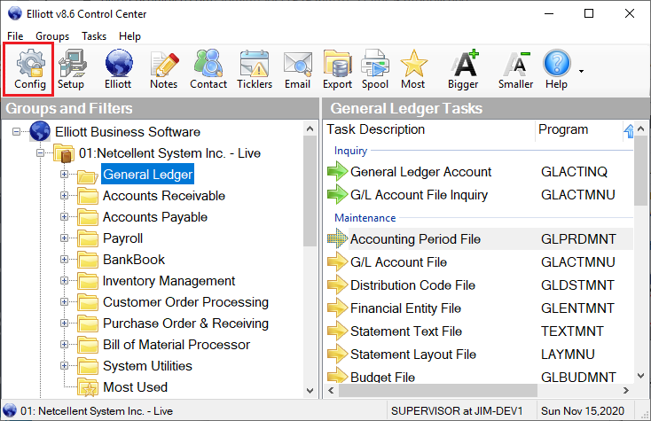Click the groups tree vertical scrollbar
Viewport: 651px width, 421px height.
[310, 191]
